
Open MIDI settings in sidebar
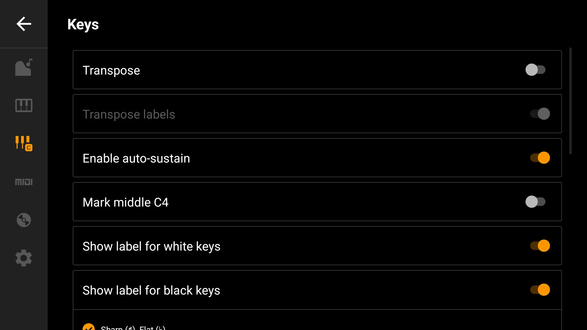pos(24,182)
